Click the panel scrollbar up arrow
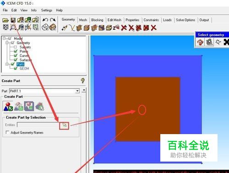 point(84,90)
